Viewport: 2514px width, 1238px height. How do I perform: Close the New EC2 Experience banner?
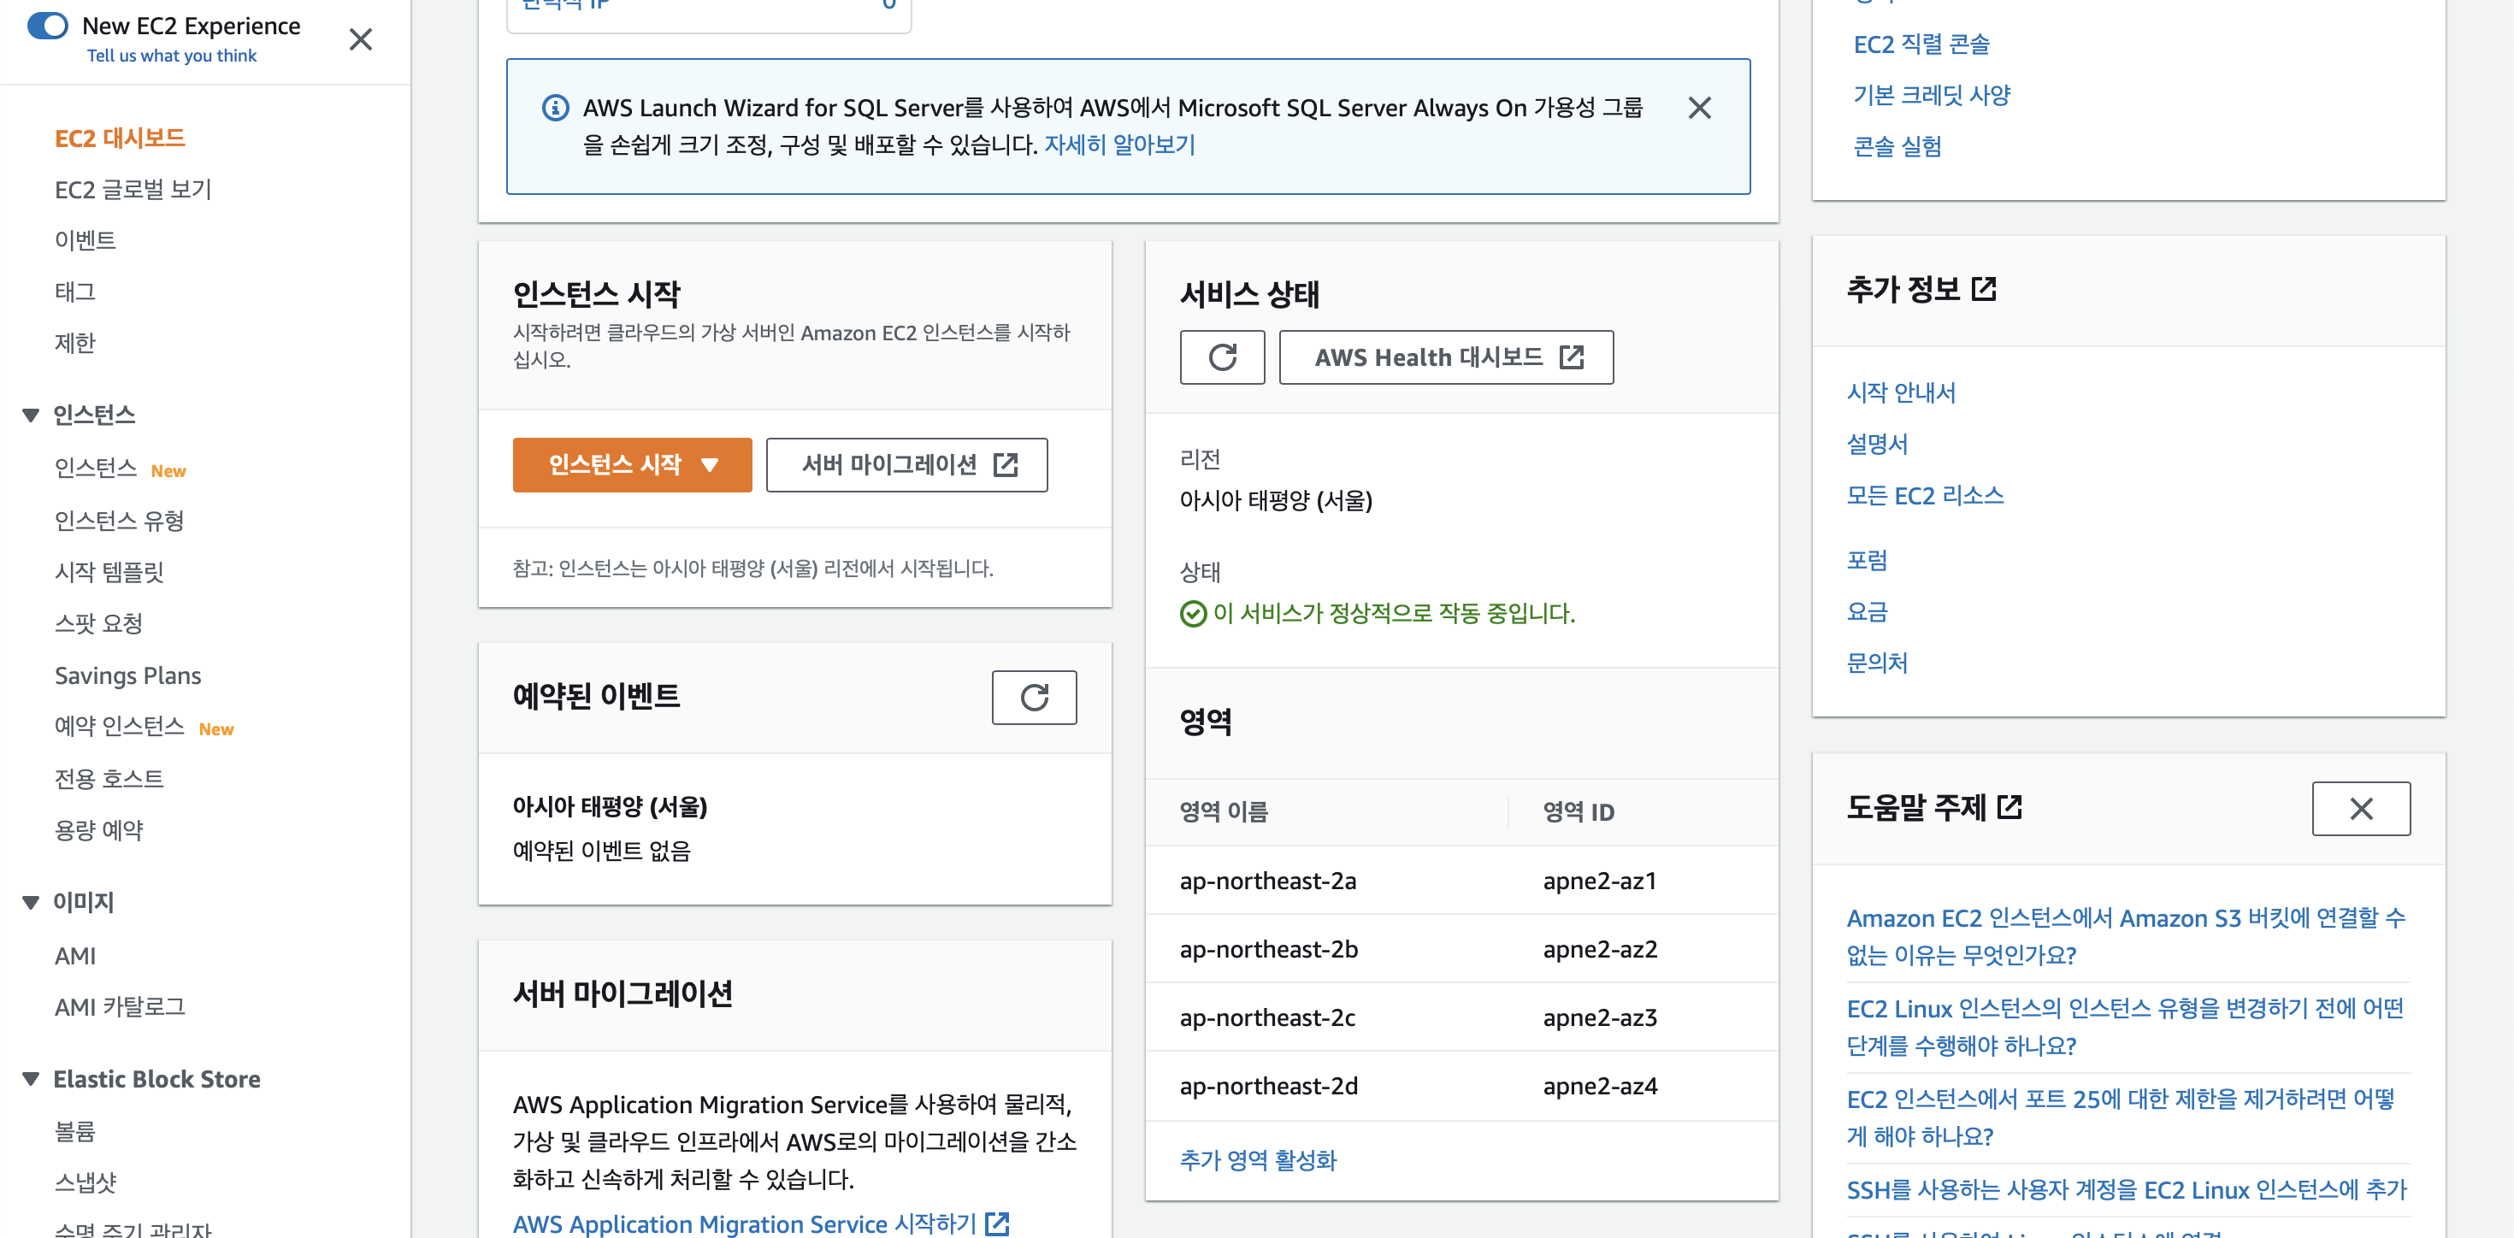[361, 39]
